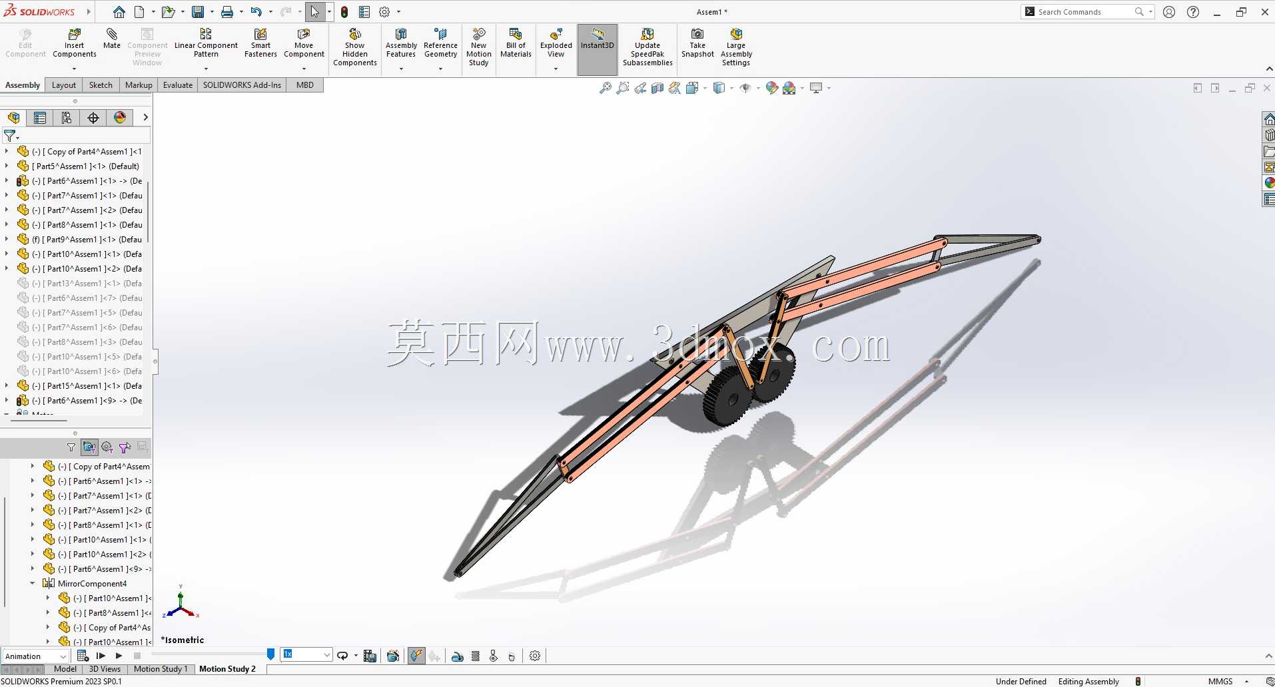Viewport: 1275px width, 687px height.
Task: Select the Motion Study 1 tab
Action: 161,669
